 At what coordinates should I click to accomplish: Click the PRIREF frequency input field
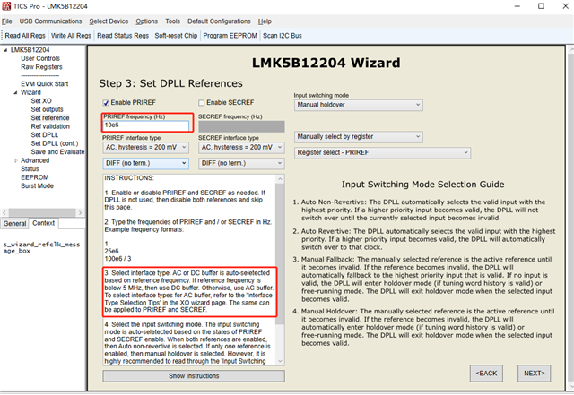pos(145,125)
